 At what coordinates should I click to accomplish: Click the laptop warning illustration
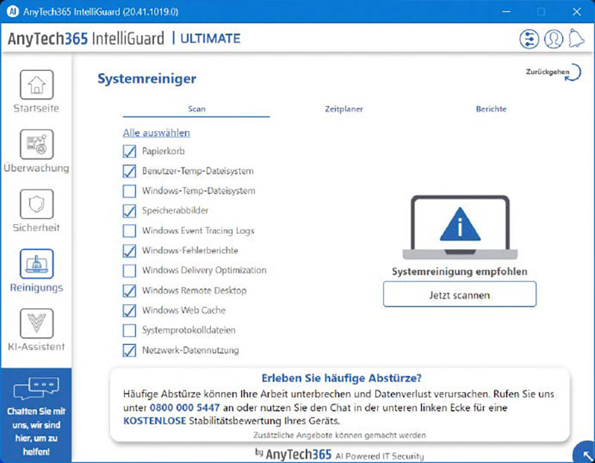point(460,228)
